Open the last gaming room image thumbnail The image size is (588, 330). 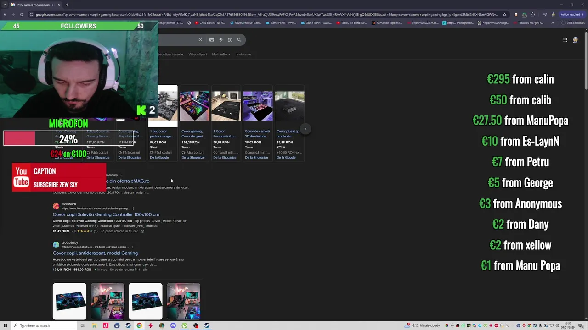[x=183, y=301]
